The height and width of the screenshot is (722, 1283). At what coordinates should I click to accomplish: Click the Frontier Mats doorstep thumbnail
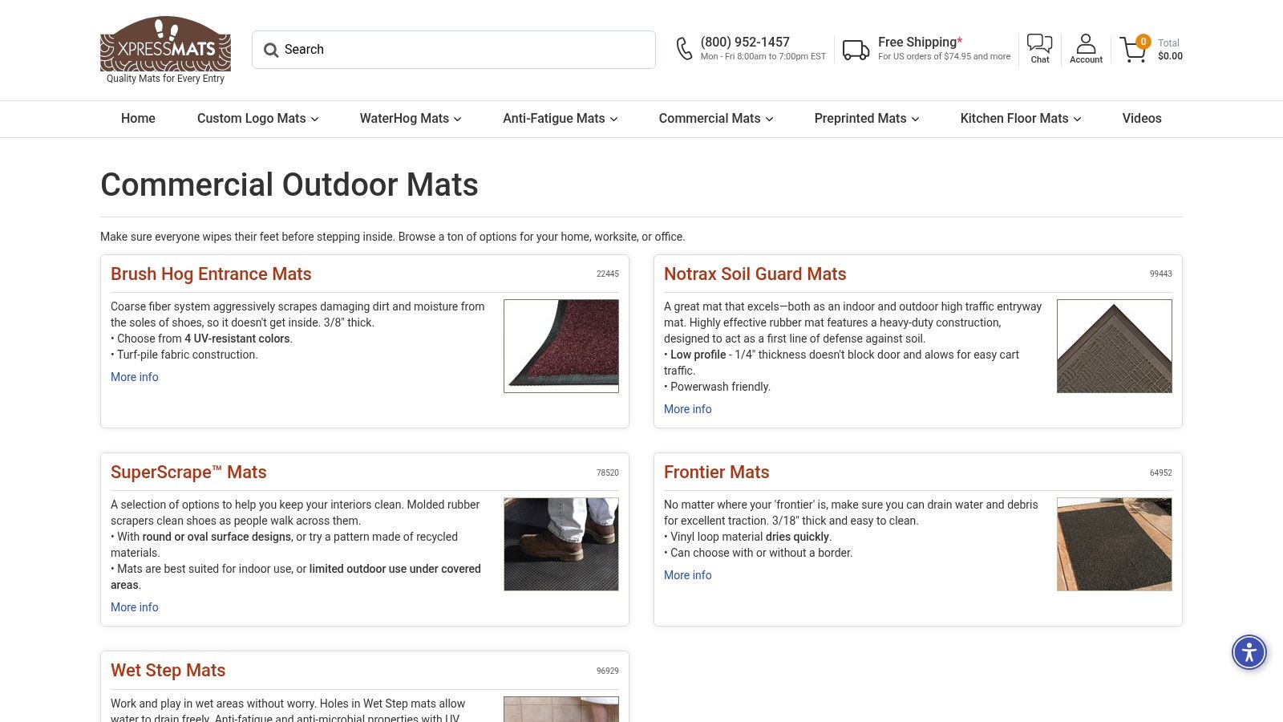point(1115,544)
